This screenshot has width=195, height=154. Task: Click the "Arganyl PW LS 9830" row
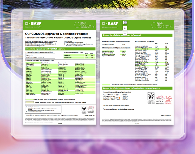[152, 46]
